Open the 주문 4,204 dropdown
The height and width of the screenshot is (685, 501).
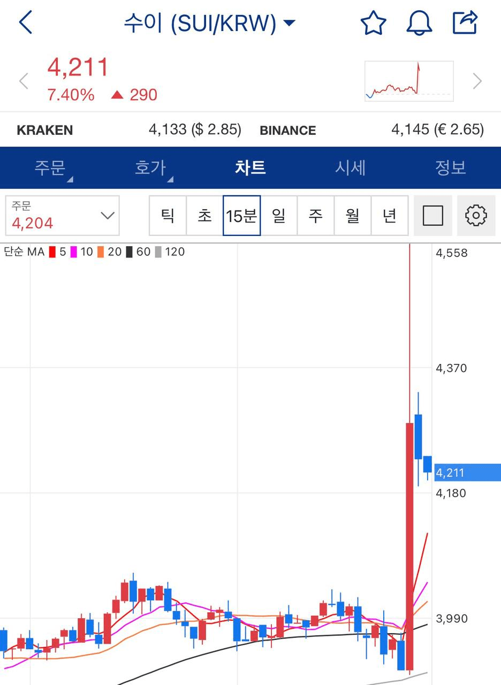(x=63, y=216)
